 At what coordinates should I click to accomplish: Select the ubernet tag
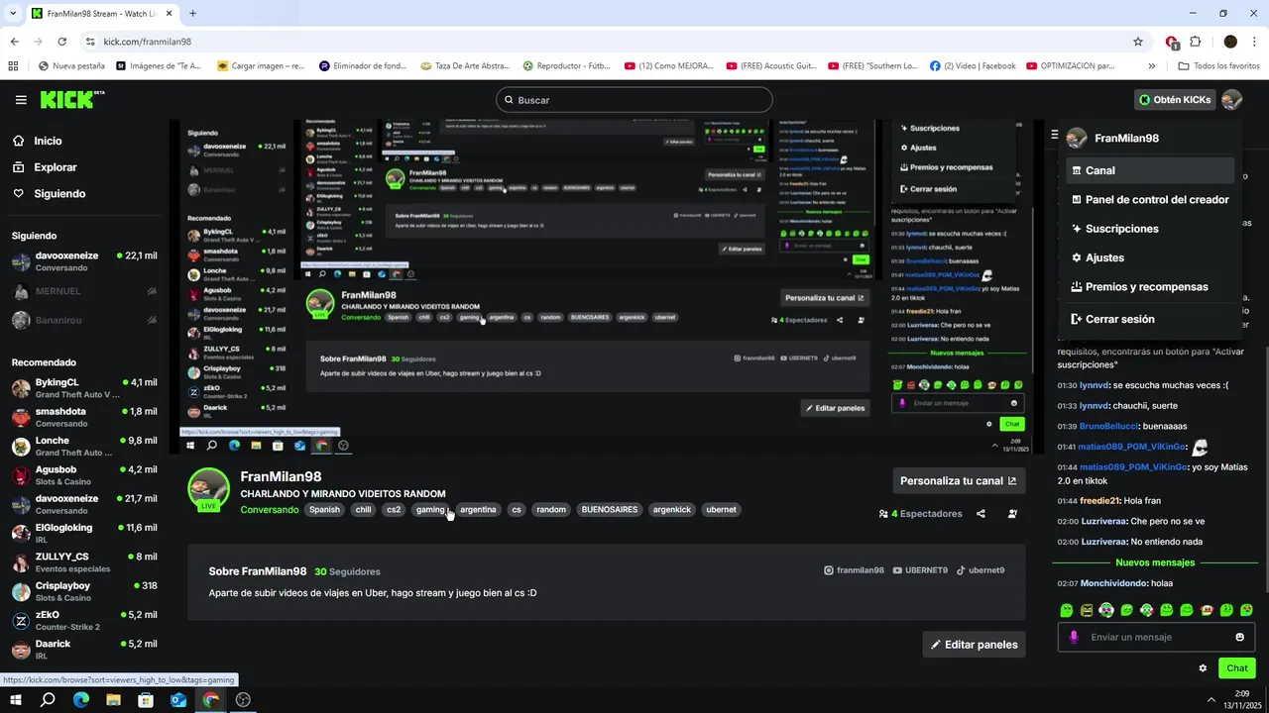pyautogui.click(x=721, y=510)
